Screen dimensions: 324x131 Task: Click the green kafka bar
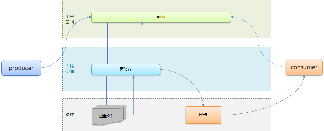pyautogui.click(x=161, y=17)
